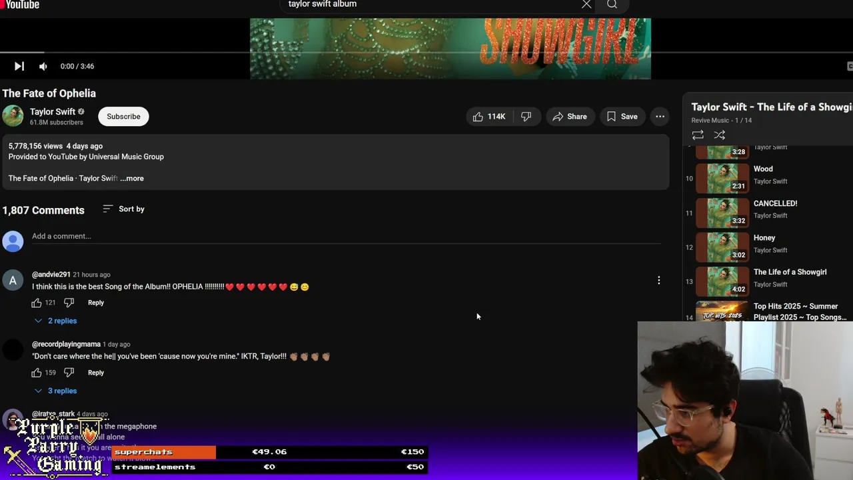Open the options menu for the @andvie291 comment
Image resolution: width=853 pixels, height=480 pixels.
[x=659, y=281]
